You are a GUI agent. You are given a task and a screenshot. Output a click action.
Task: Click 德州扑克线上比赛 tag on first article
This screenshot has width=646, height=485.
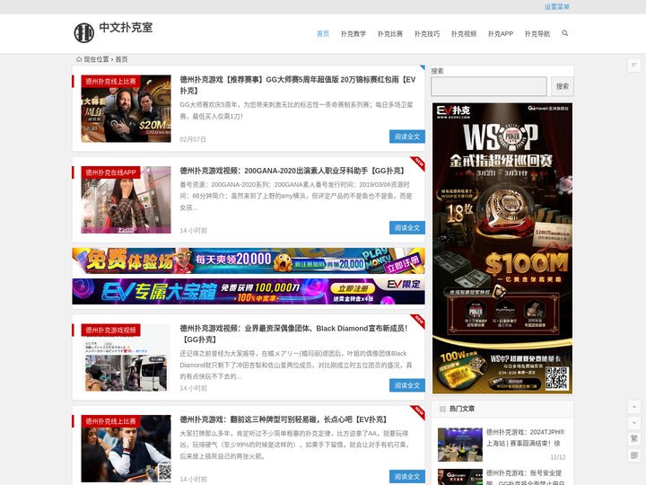(x=110, y=81)
